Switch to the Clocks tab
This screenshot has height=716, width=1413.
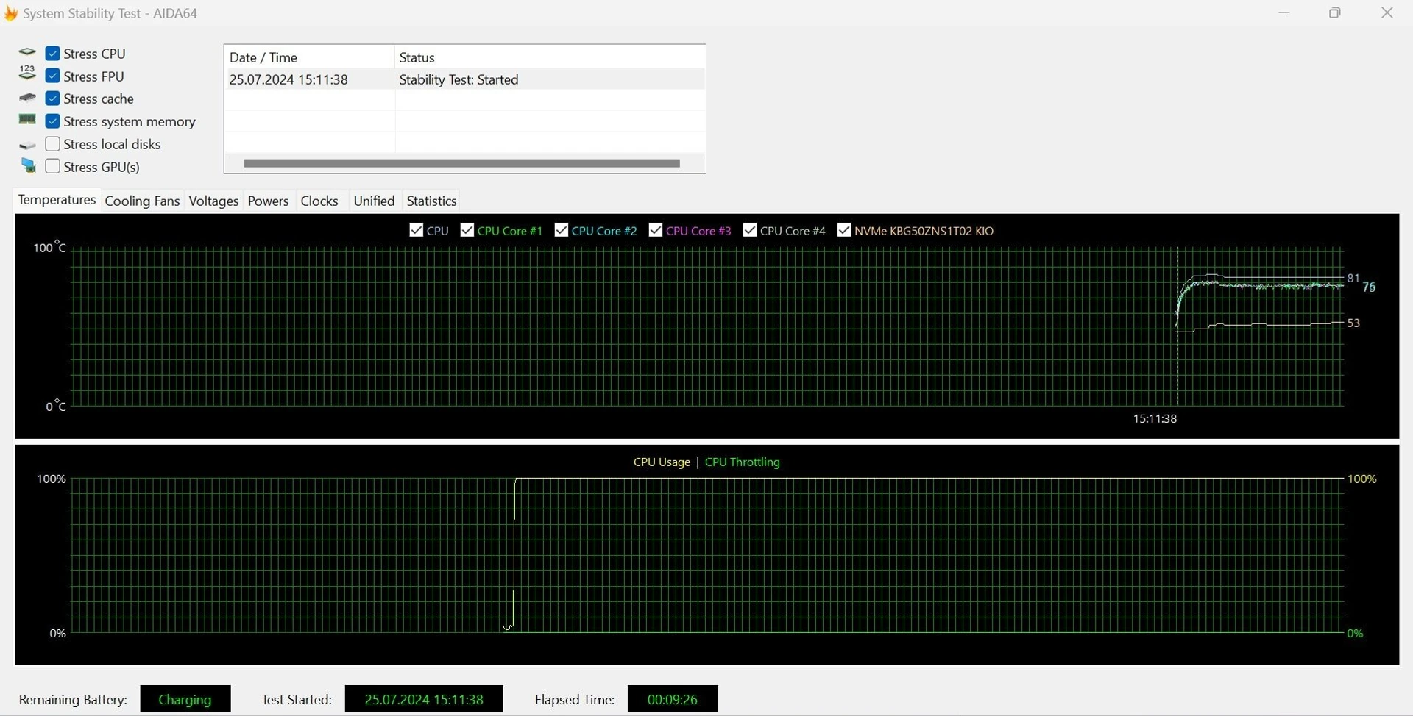(319, 201)
